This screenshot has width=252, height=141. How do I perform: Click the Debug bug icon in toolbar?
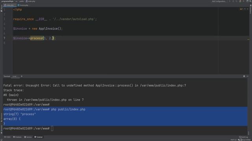(233, 1)
